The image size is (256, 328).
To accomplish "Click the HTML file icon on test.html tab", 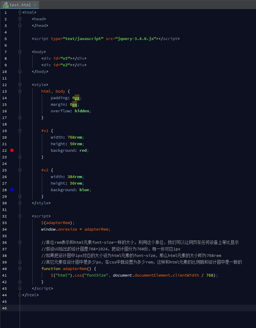I will (6, 5).
